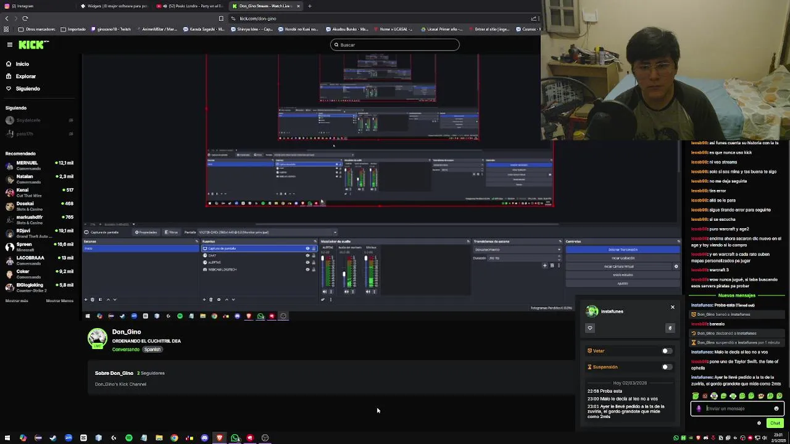
Task: Toggle the Vetar ban switch
Action: point(666,351)
